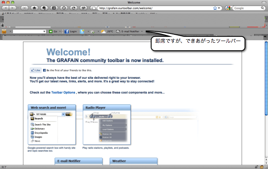The width and height of the screenshot is (268, 169).
Task: Click the 1P password manager button
Action: [83, 8]
